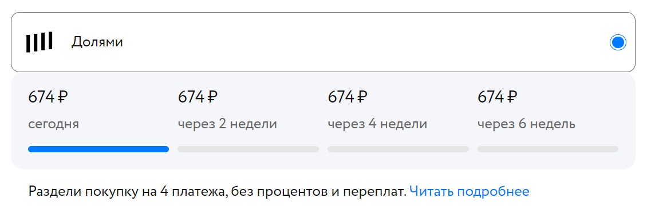The width and height of the screenshot is (647, 209).
Task: Click the 674 ₽ amount above сегодня
Action: (x=48, y=97)
